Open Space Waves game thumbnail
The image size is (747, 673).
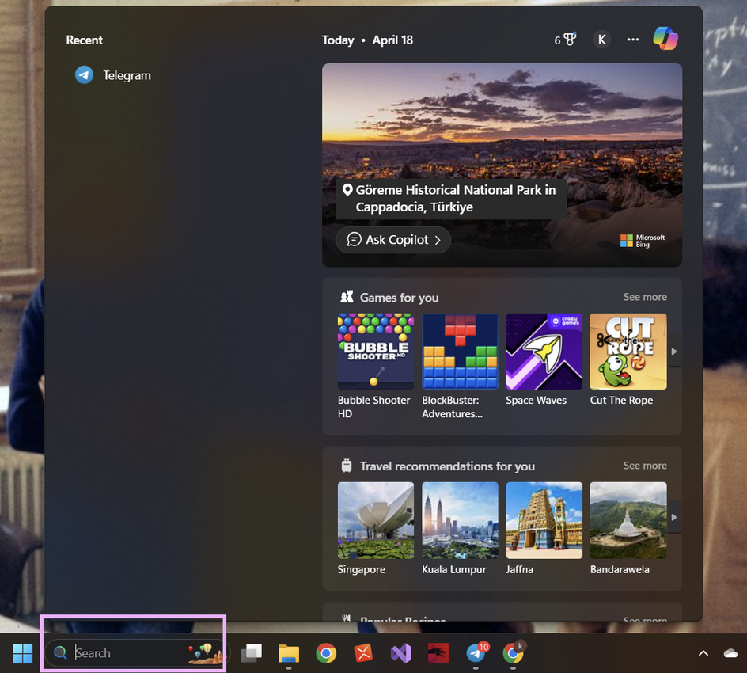(544, 352)
